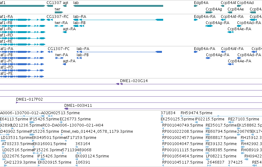Select the GH21239.3prime EST label

[x=20, y=162]
